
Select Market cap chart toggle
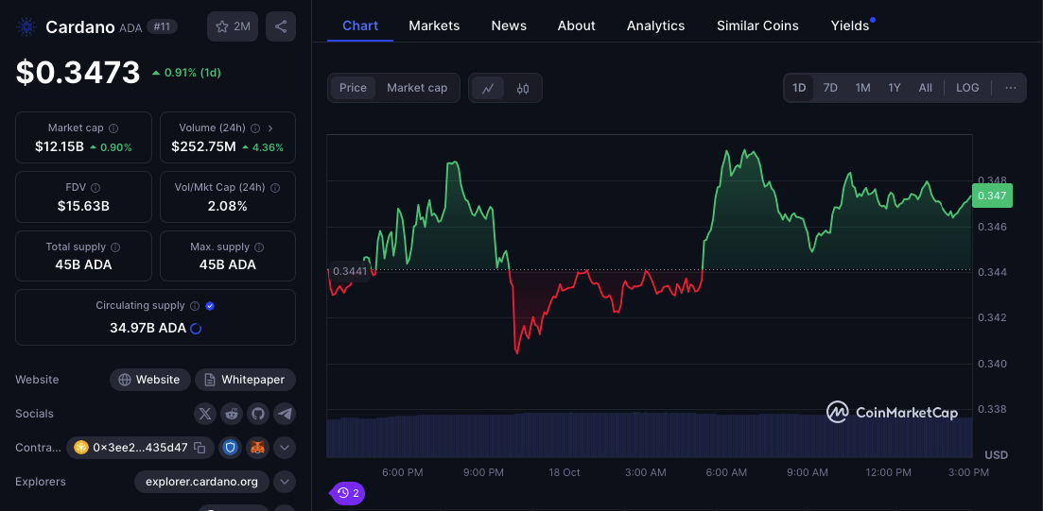click(417, 88)
